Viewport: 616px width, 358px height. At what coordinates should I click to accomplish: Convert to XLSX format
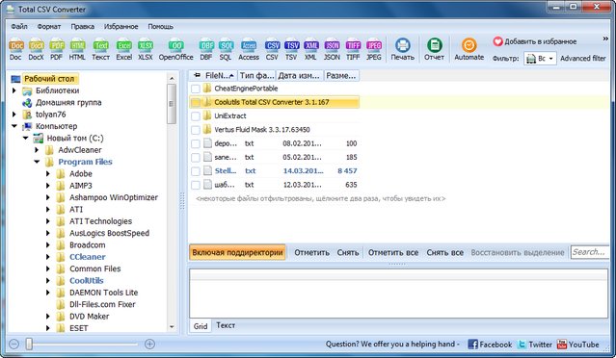tap(146, 50)
